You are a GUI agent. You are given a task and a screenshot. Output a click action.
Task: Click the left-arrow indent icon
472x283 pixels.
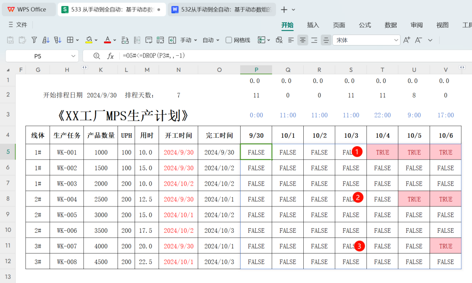172,40
